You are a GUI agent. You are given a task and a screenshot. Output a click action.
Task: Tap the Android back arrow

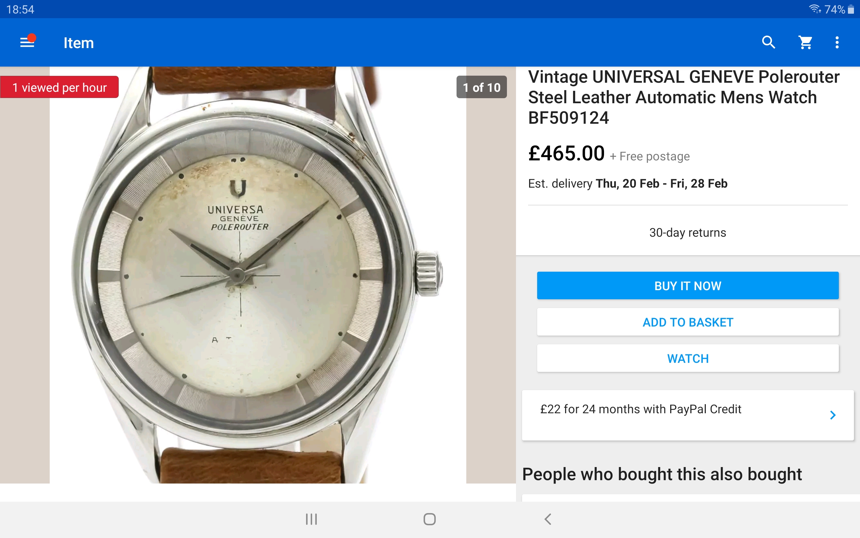pyautogui.click(x=548, y=519)
